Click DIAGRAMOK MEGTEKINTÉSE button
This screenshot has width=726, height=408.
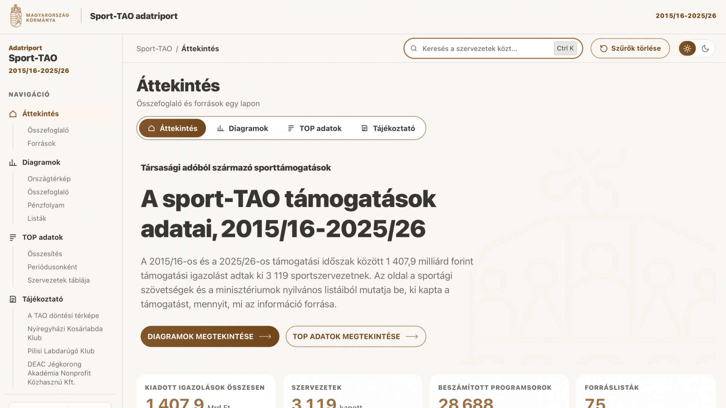(x=210, y=336)
